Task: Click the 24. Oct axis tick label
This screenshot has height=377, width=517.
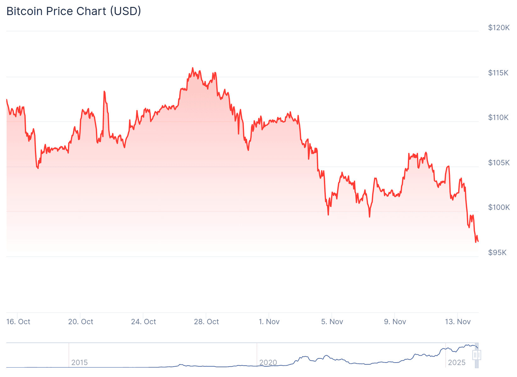Action: [x=144, y=322]
